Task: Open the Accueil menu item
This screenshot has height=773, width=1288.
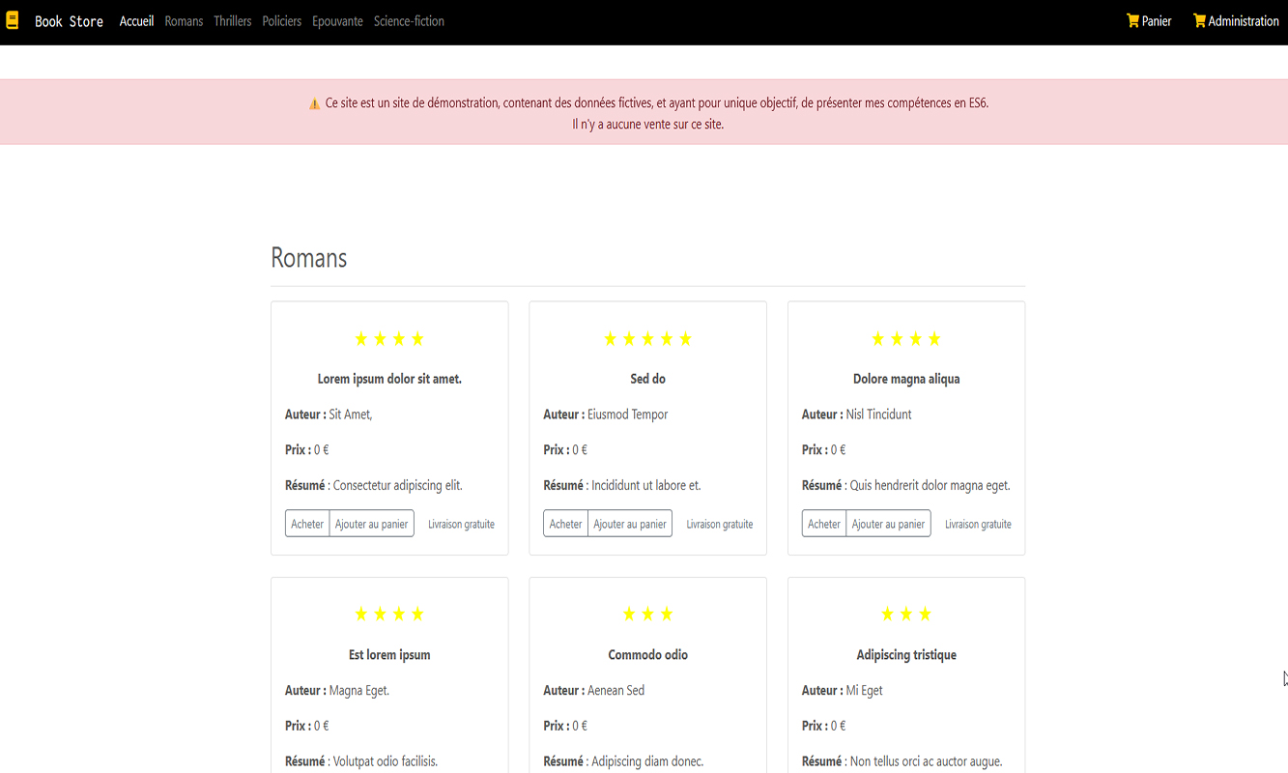Action: (136, 21)
